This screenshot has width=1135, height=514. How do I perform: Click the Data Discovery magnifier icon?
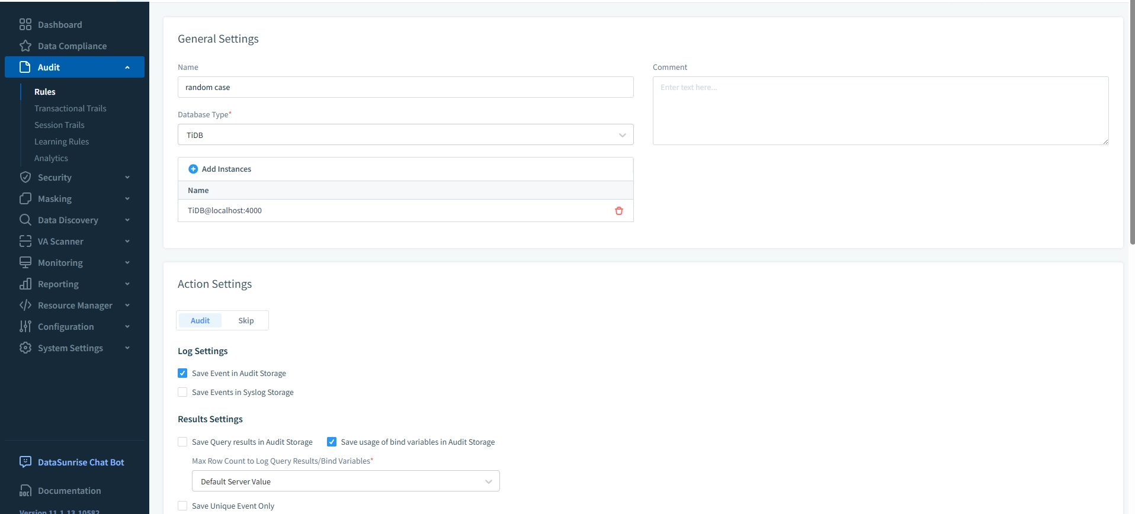click(x=25, y=220)
